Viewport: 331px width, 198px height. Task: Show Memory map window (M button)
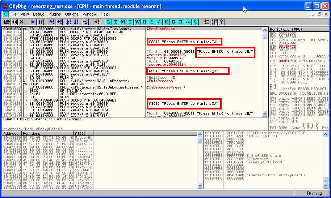click(123, 22)
